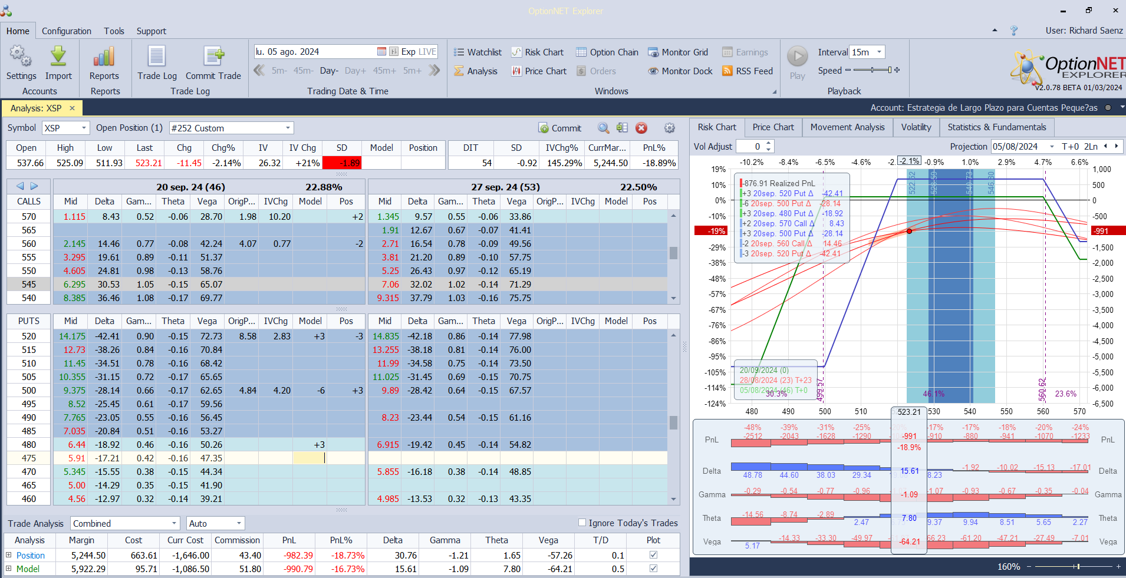Click the Model link in analysis grid
Screen dimensions: 1126x578
tap(28, 569)
